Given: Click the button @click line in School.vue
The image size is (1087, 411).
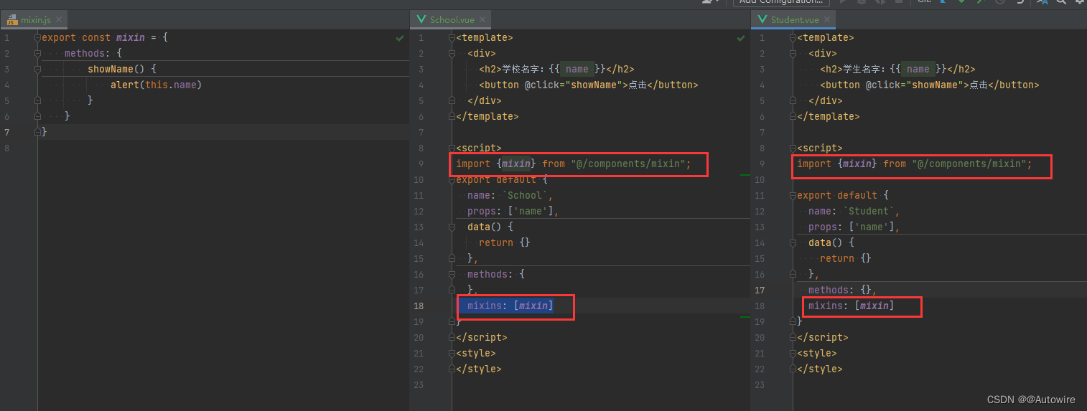Looking at the screenshot, I should (588, 85).
